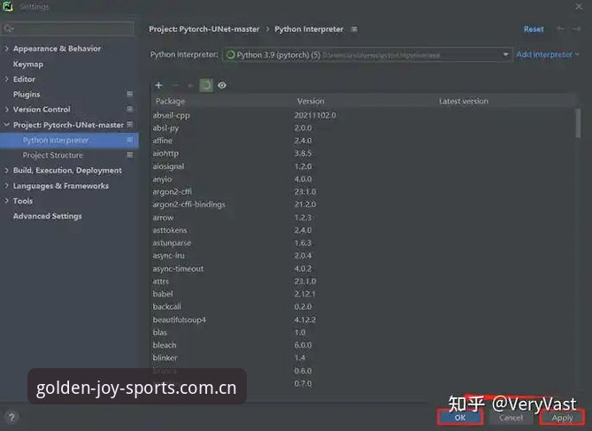Click the project-level icon beside Plugins

[x=129, y=94]
